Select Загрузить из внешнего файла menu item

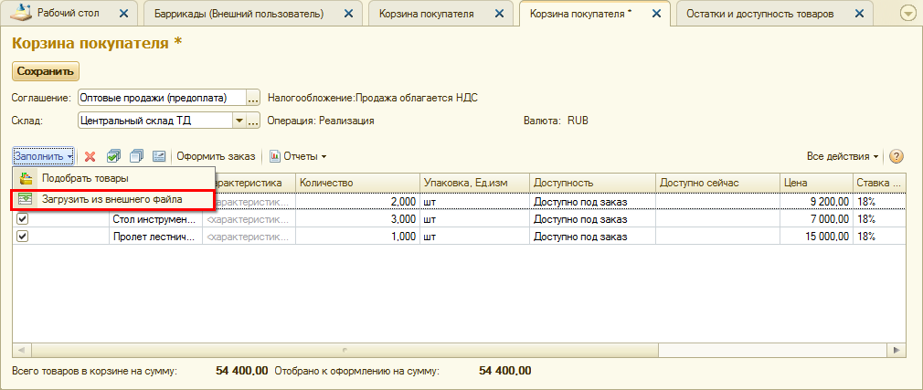pos(111,198)
